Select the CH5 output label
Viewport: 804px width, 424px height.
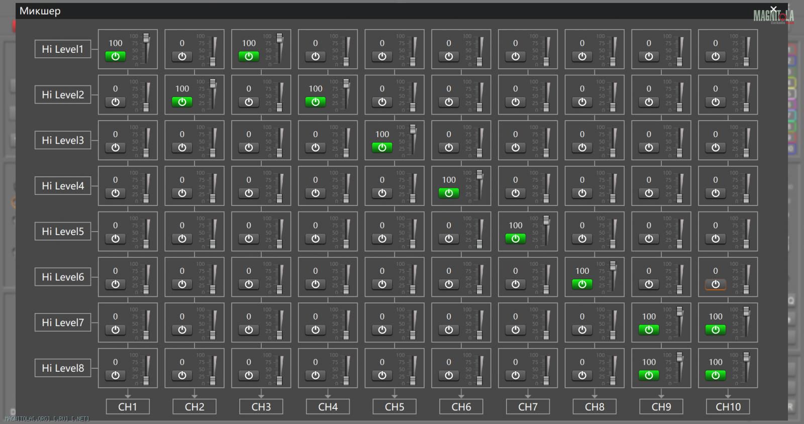click(x=394, y=407)
